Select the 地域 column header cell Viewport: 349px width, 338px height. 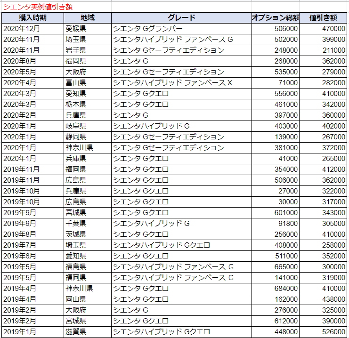88,18
